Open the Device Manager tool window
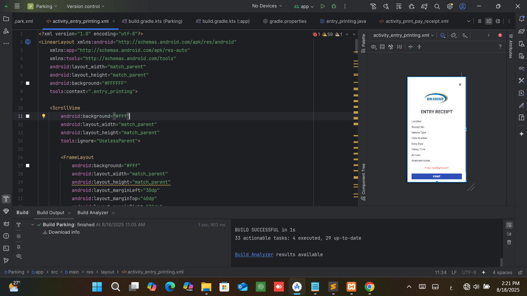Screen dimensions: 527x296 (521, 44)
